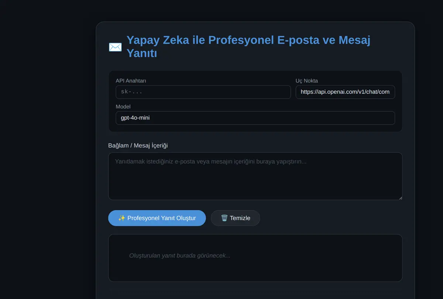Click the Uç Nokta URL field
Screen dimensions: 443x299
click(345, 92)
